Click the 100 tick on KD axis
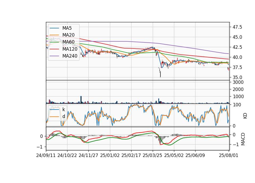 pyautogui.click(x=237, y=105)
